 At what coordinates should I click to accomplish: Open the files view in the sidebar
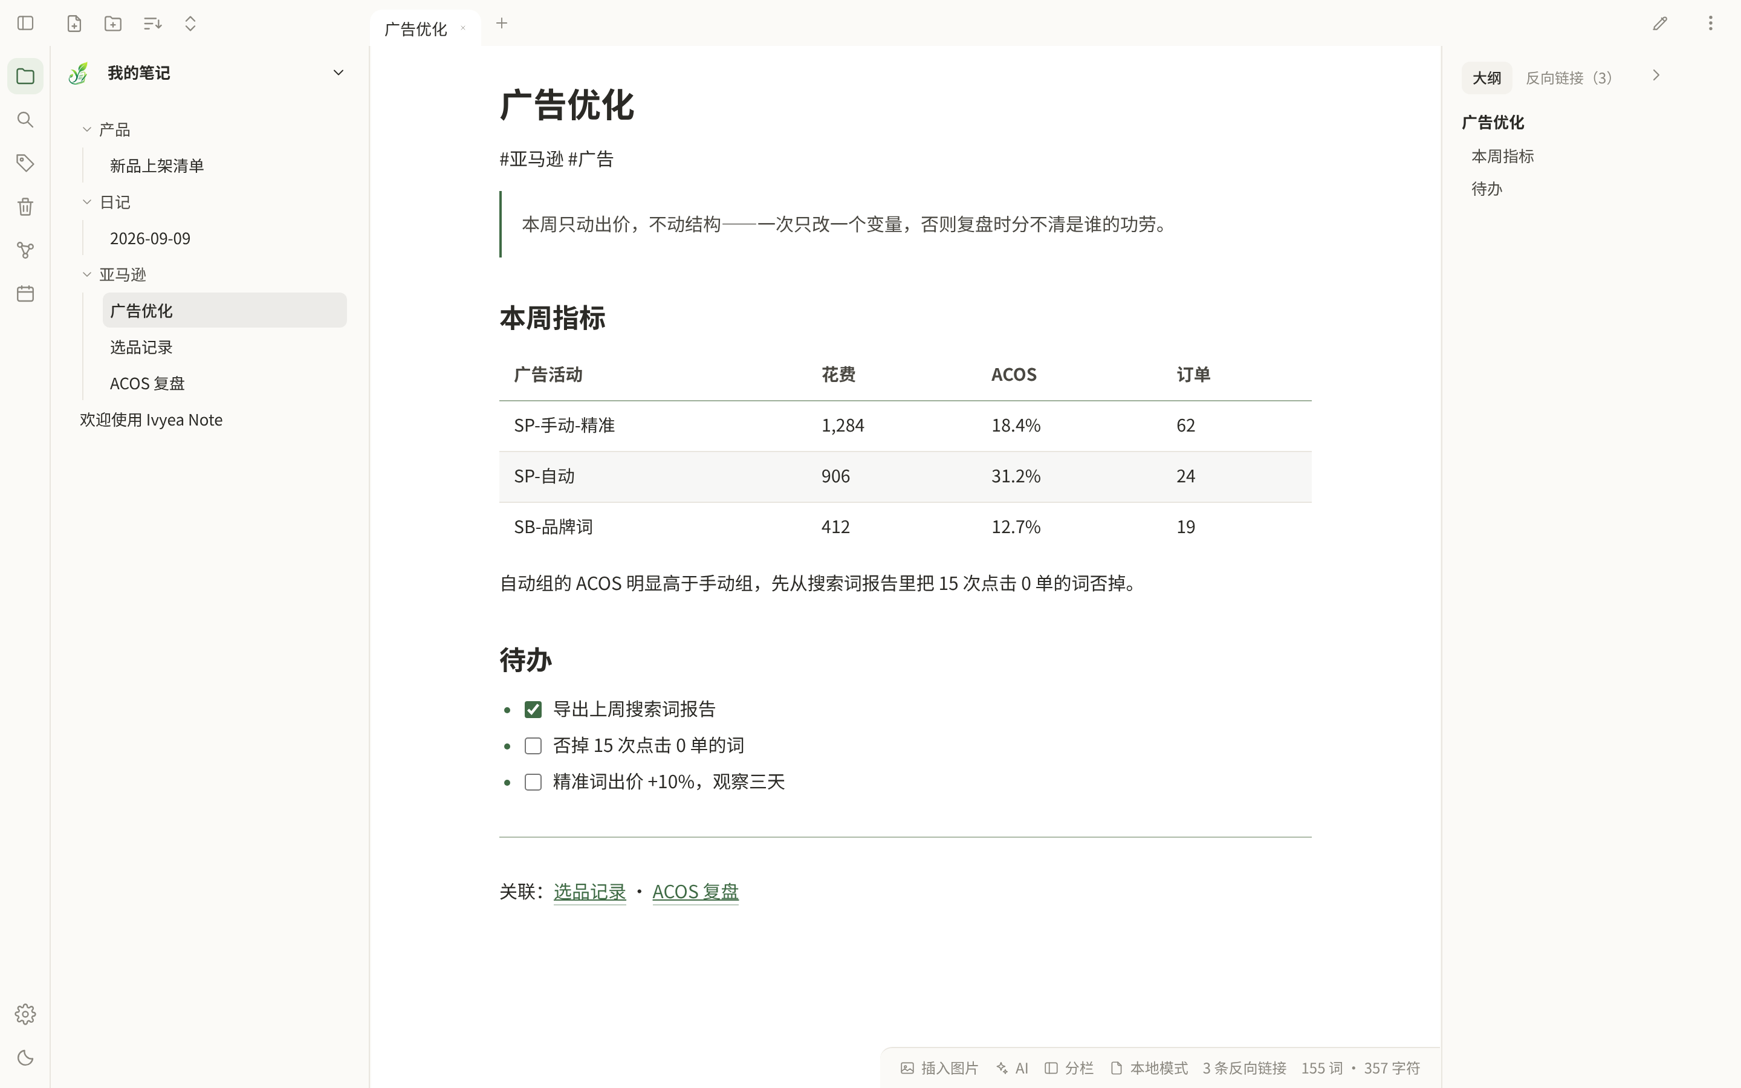25,76
